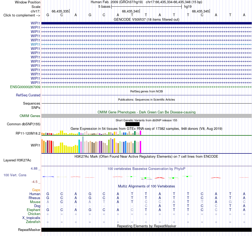Click the RP11-120M18.2 gene label

28,133
